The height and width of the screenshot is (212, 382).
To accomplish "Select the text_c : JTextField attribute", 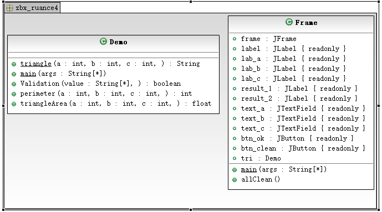I will tap(303, 128).
